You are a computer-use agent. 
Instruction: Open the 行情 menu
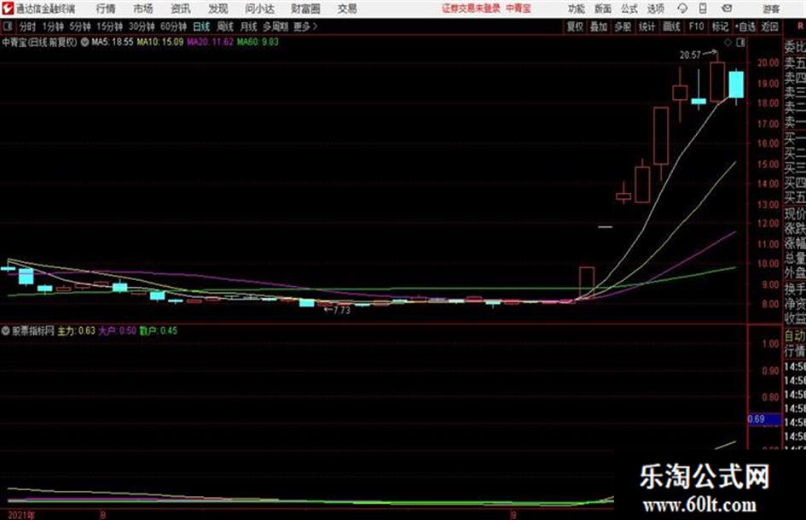click(106, 9)
